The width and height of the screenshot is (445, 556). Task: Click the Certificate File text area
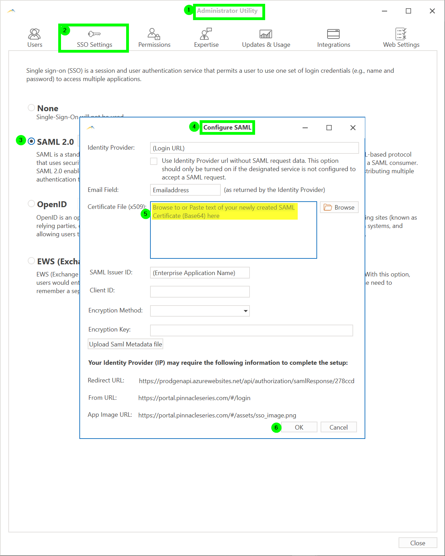234,230
